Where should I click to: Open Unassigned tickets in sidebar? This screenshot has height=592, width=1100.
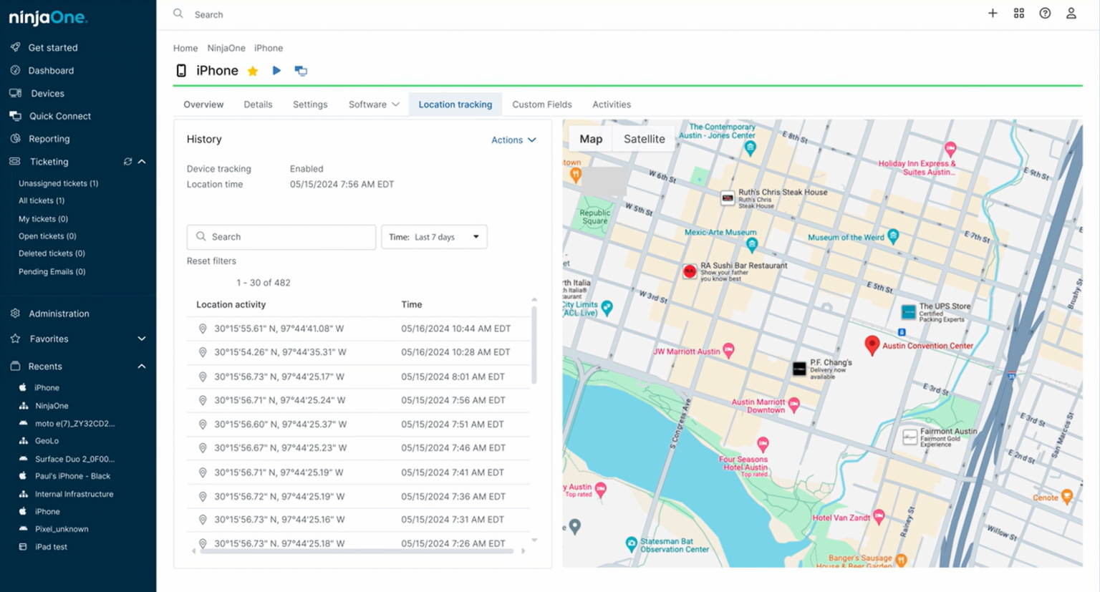click(x=58, y=183)
